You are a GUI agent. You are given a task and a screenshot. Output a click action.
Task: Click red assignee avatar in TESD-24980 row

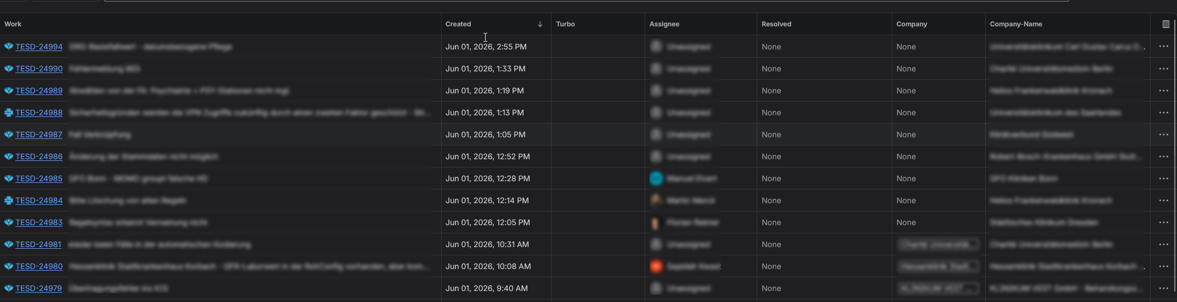click(x=656, y=266)
